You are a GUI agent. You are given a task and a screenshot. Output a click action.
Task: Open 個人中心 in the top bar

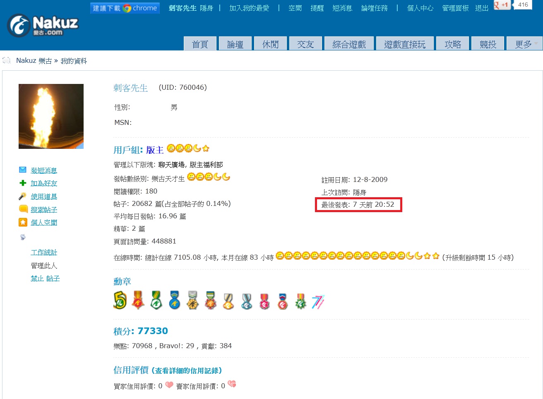pyautogui.click(x=420, y=8)
